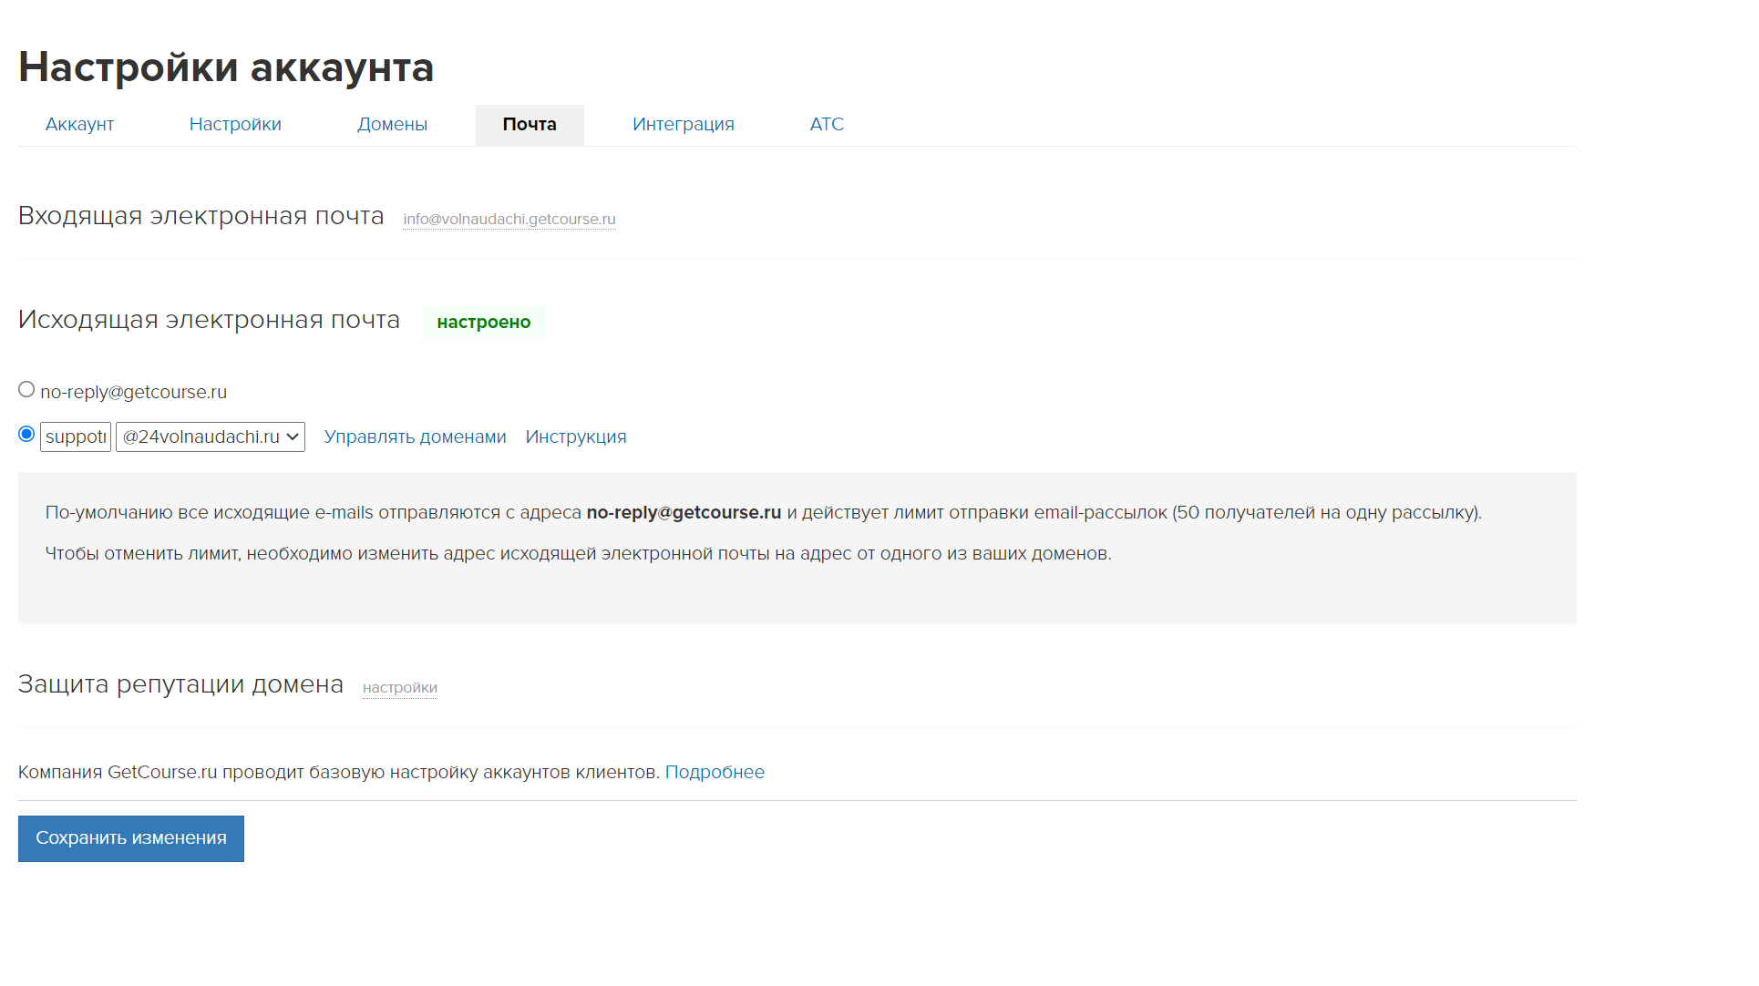Open the @24volnaudachi.ru domain dropdown
Image resolution: width=1759 pixels, height=986 pixels.
(x=211, y=437)
